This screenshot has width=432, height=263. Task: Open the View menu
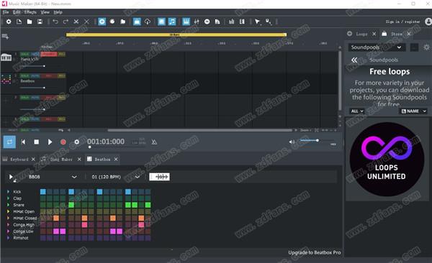pos(45,12)
